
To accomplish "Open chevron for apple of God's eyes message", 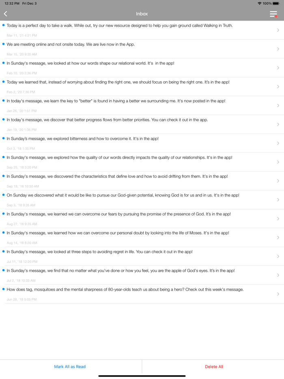I will (278, 275).
